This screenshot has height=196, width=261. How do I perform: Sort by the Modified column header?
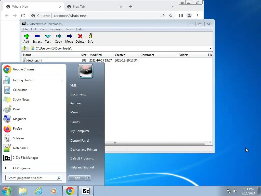101,55
